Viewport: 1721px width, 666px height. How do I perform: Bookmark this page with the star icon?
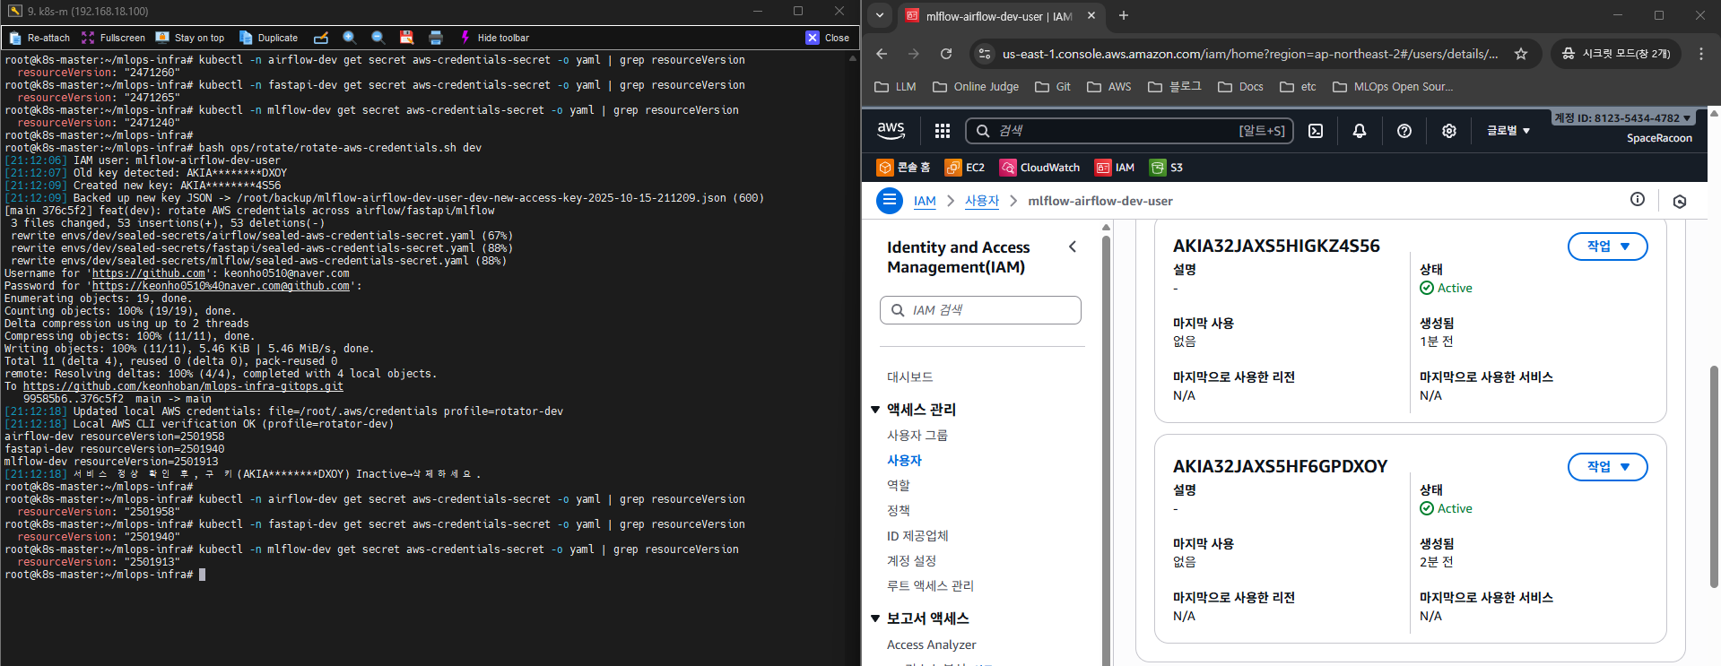[x=1521, y=54]
